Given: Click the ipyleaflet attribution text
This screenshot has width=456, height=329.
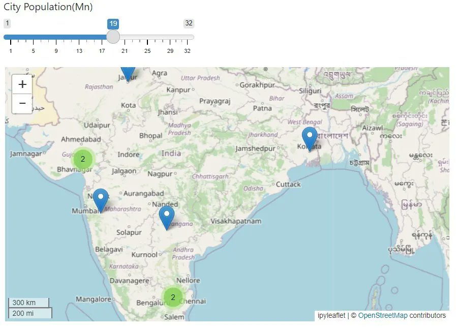Looking at the screenshot, I should click(331, 315).
